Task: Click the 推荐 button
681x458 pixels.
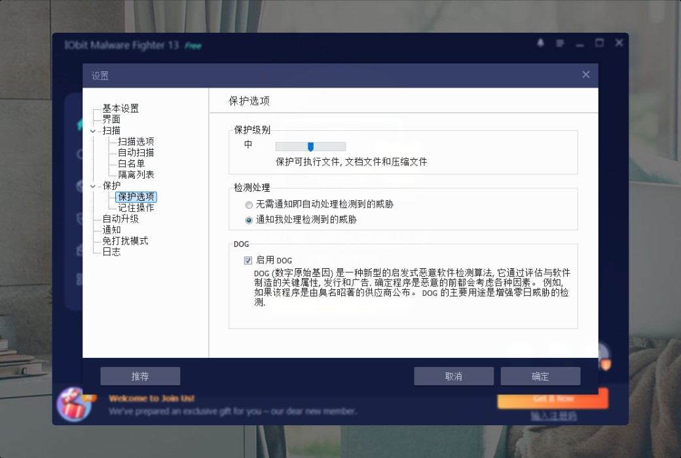Action: [139, 376]
